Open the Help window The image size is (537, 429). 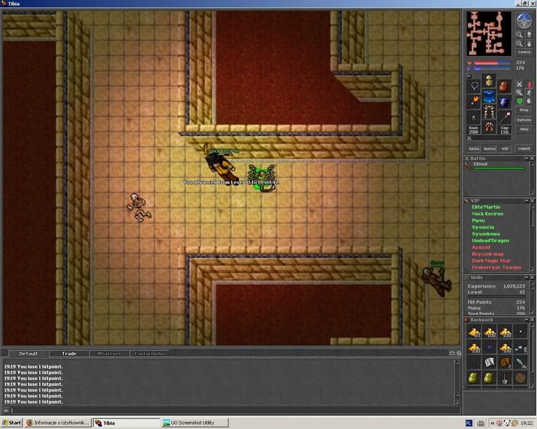point(524,129)
